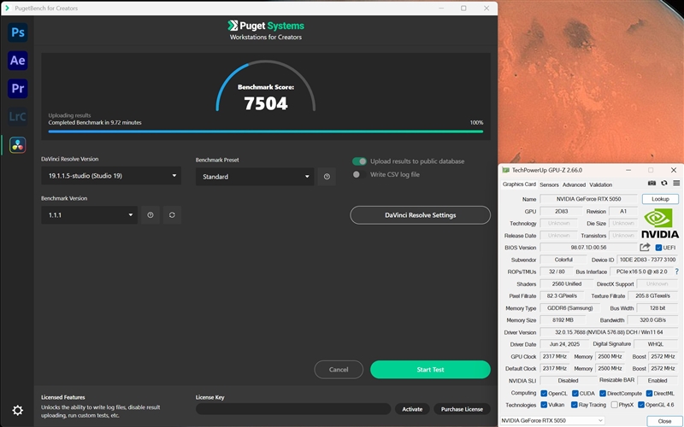Viewport: 684px width, 427px height.
Task: Open the DaVinci Resolve Version dropdown
Action: 111,176
